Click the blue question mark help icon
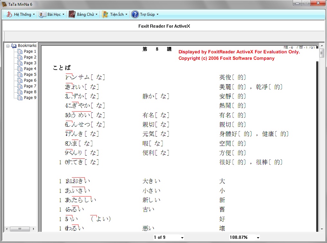The image size is (327, 243). pyautogui.click(x=135, y=14)
